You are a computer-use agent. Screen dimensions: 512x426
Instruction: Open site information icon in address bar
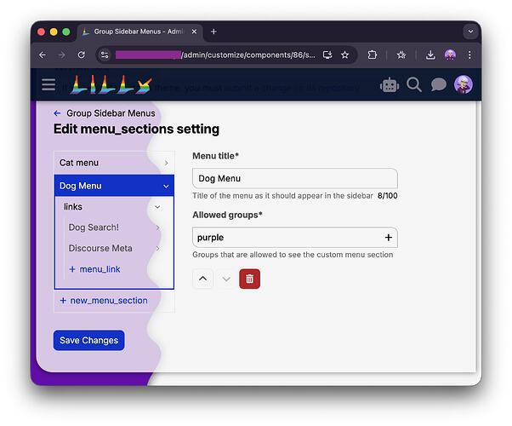click(105, 55)
